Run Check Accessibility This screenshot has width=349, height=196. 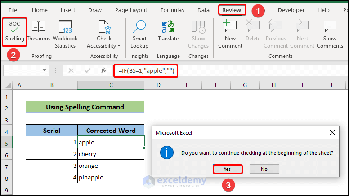pos(104,34)
